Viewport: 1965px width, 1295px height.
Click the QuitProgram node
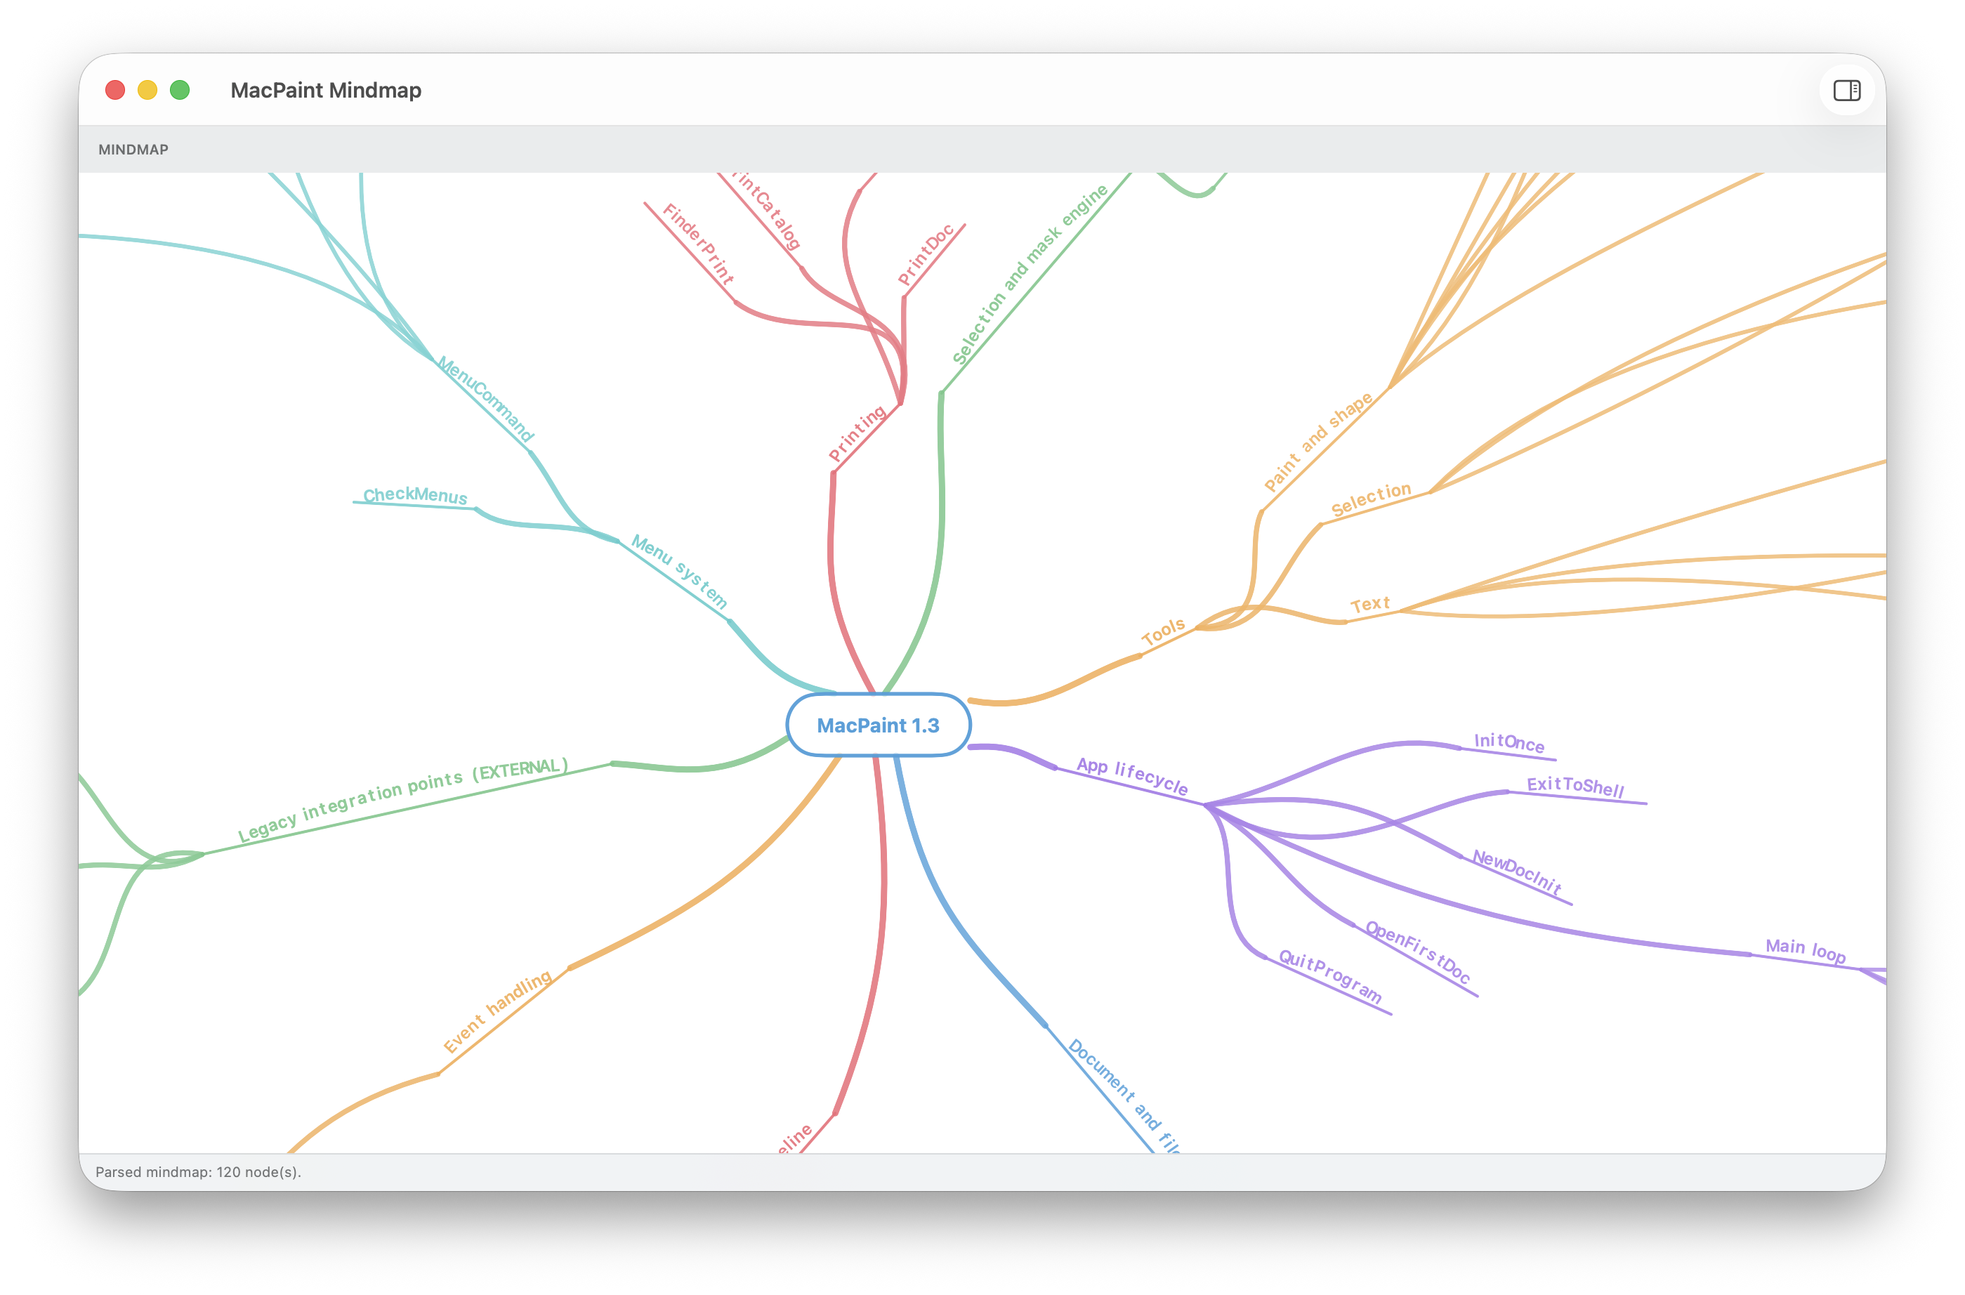pos(1330,976)
